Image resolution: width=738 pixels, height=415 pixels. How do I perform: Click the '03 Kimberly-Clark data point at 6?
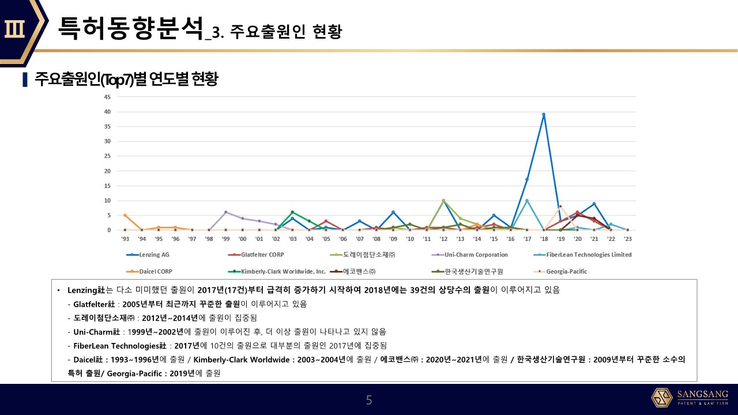pyautogui.click(x=292, y=212)
